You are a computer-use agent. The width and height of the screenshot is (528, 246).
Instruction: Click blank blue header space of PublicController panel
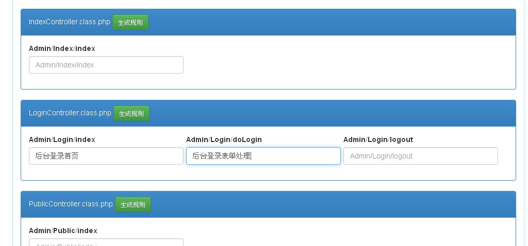330,205
